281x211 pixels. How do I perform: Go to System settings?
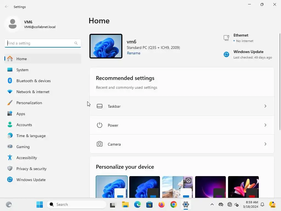click(x=43, y=70)
